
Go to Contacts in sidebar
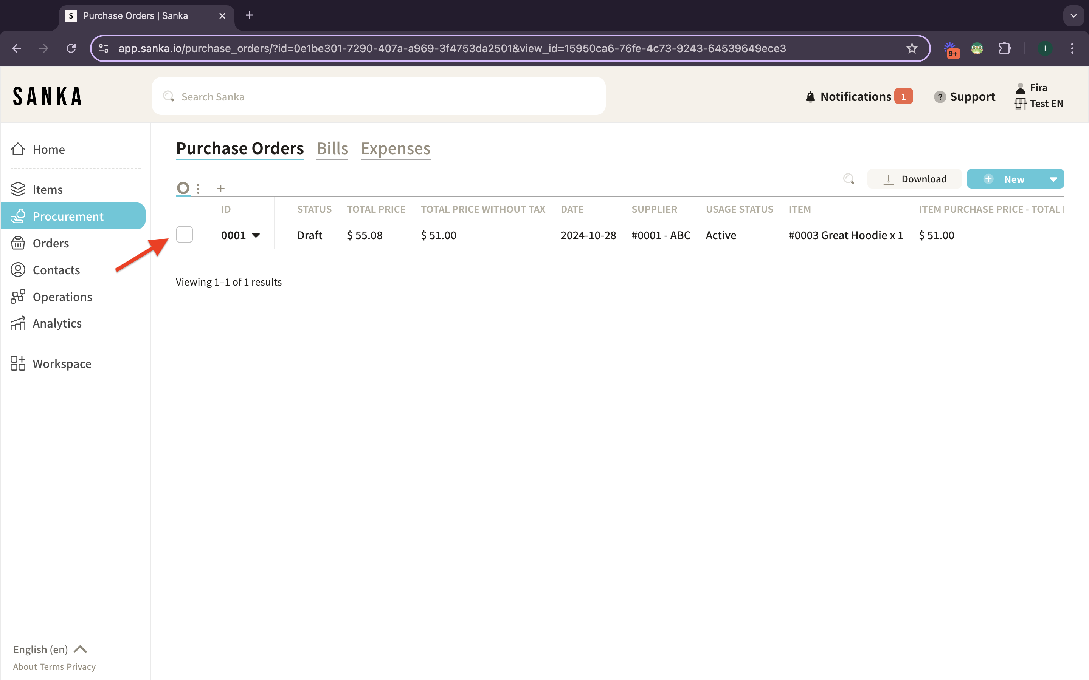(56, 270)
